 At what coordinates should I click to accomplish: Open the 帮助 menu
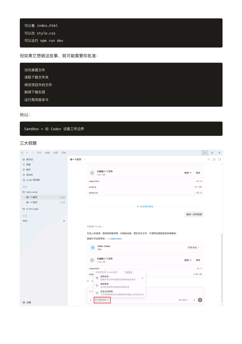(x=64, y=153)
